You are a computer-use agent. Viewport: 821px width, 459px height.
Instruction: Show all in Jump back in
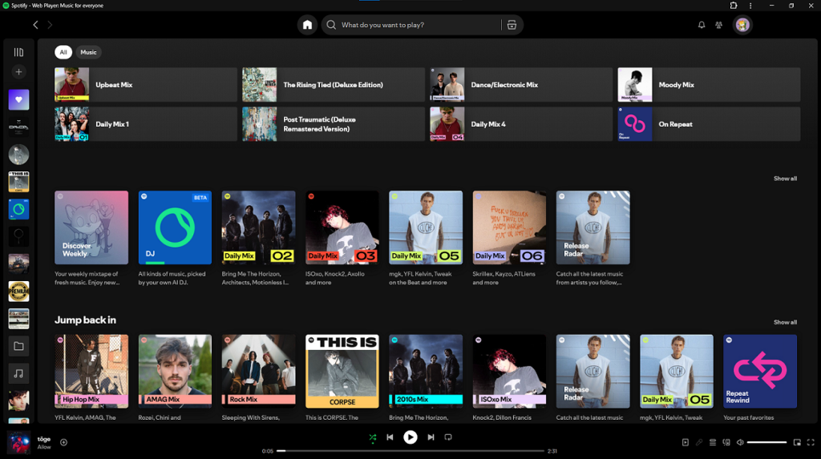pos(785,322)
